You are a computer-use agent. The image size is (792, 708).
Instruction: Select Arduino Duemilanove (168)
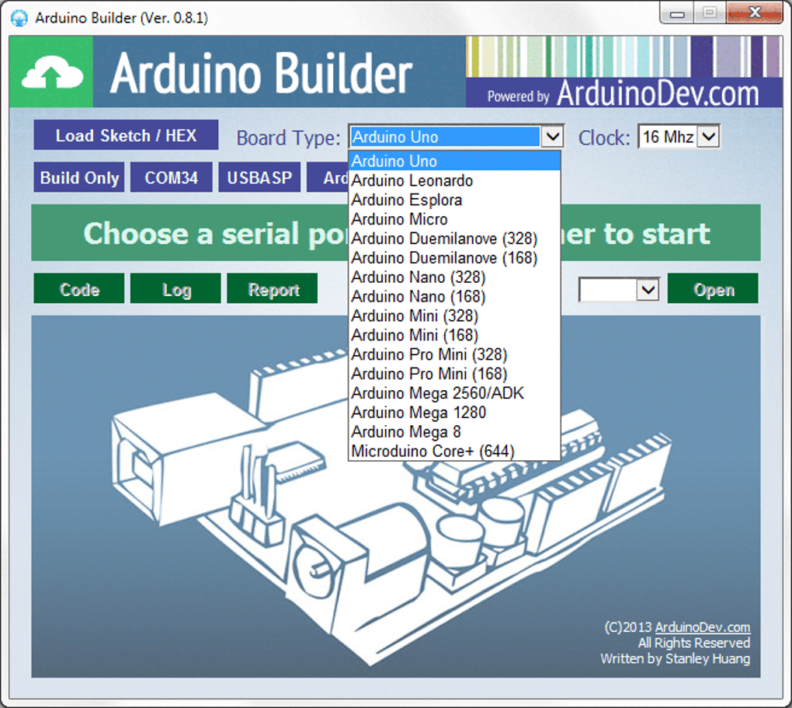click(x=454, y=258)
